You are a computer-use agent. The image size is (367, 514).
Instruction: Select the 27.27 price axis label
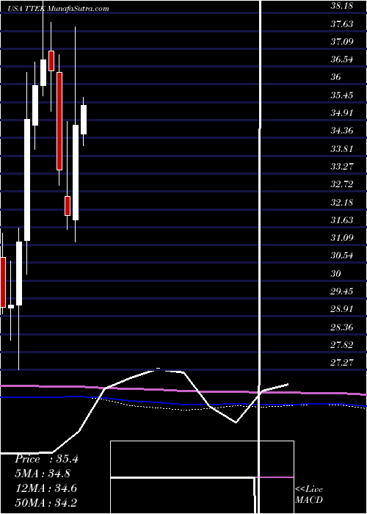tap(342, 363)
